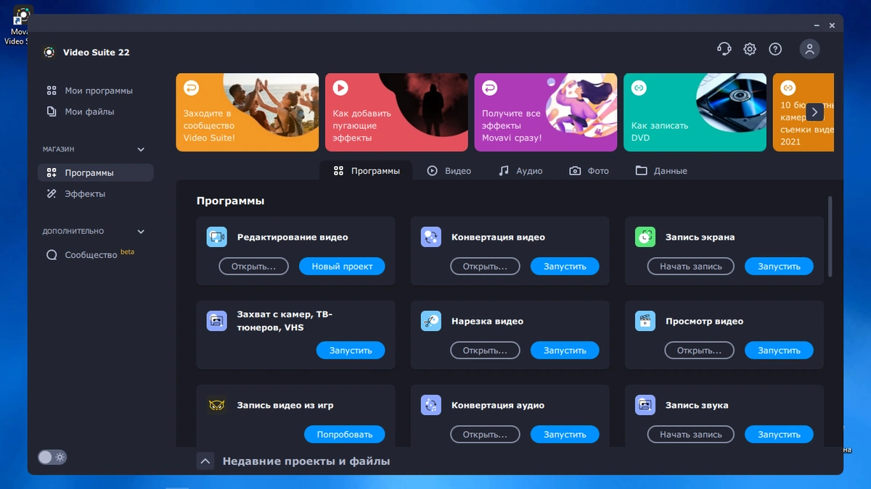Screen dimensions: 871x489
Task: Collapse the ДОПОЛНИТЕЛЬНО sidebar section
Action: click(141, 232)
